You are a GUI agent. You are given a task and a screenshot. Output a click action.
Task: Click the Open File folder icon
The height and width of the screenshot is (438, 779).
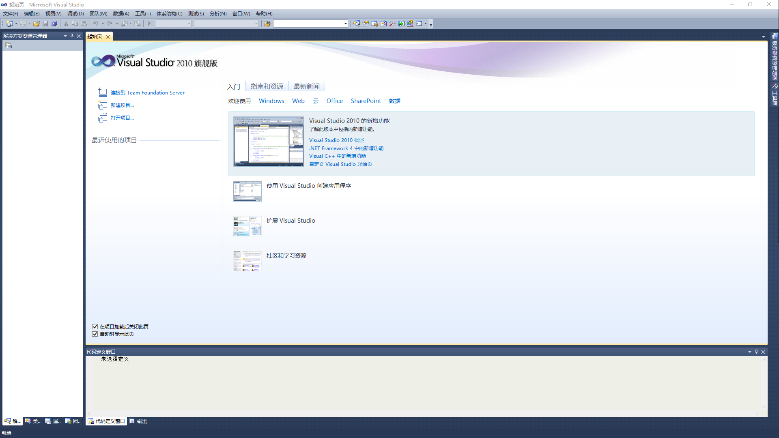[37, 24]
